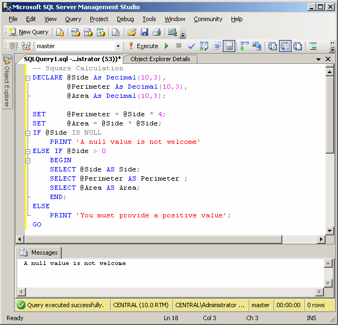The height and width of the screenshot is (325, 338).
Task: Open the Window menu
Action: (175, 19)
